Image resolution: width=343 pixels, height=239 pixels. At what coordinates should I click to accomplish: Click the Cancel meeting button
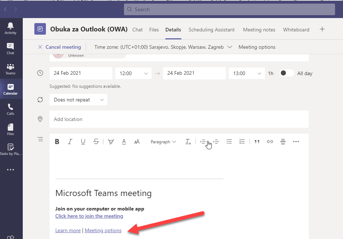(x=60, y=47)
